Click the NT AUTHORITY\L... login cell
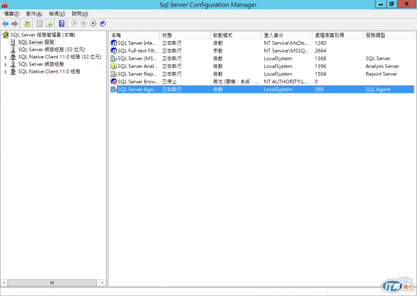This screenshot has width=417, height=296. click(286, 82)
